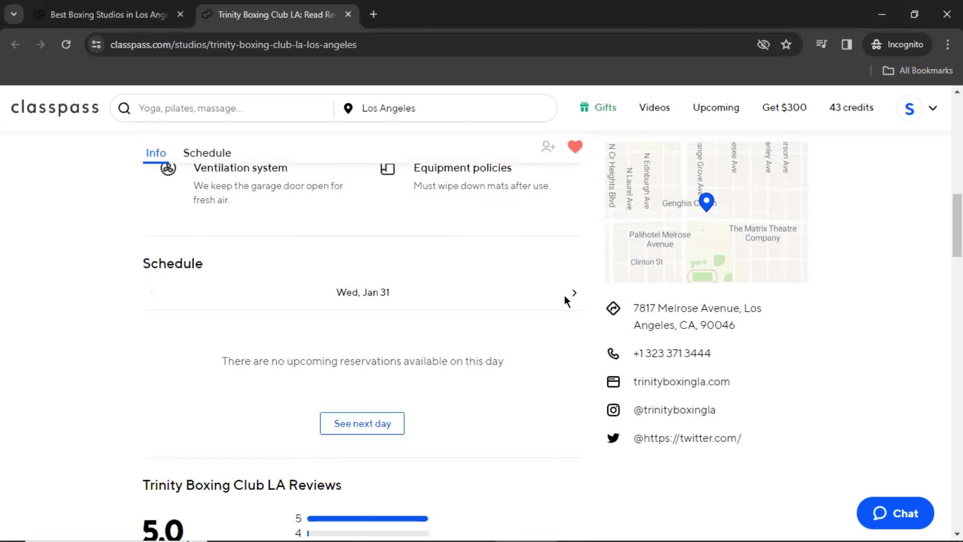Switch to the Info tab
Image resolution: width=963 pixels, height=542 pixels.
155,153
